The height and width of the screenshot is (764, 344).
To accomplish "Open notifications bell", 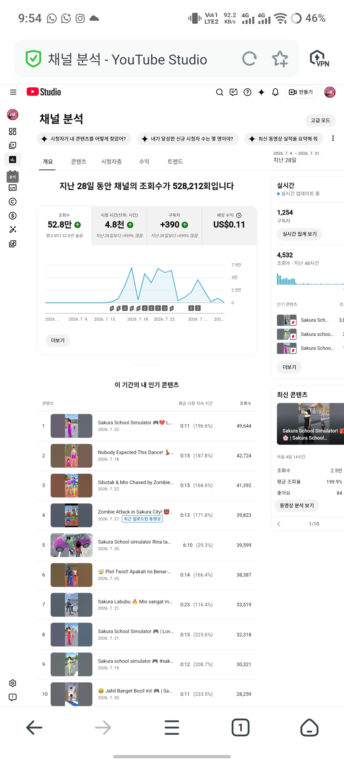I will click(x=275, y=92).
